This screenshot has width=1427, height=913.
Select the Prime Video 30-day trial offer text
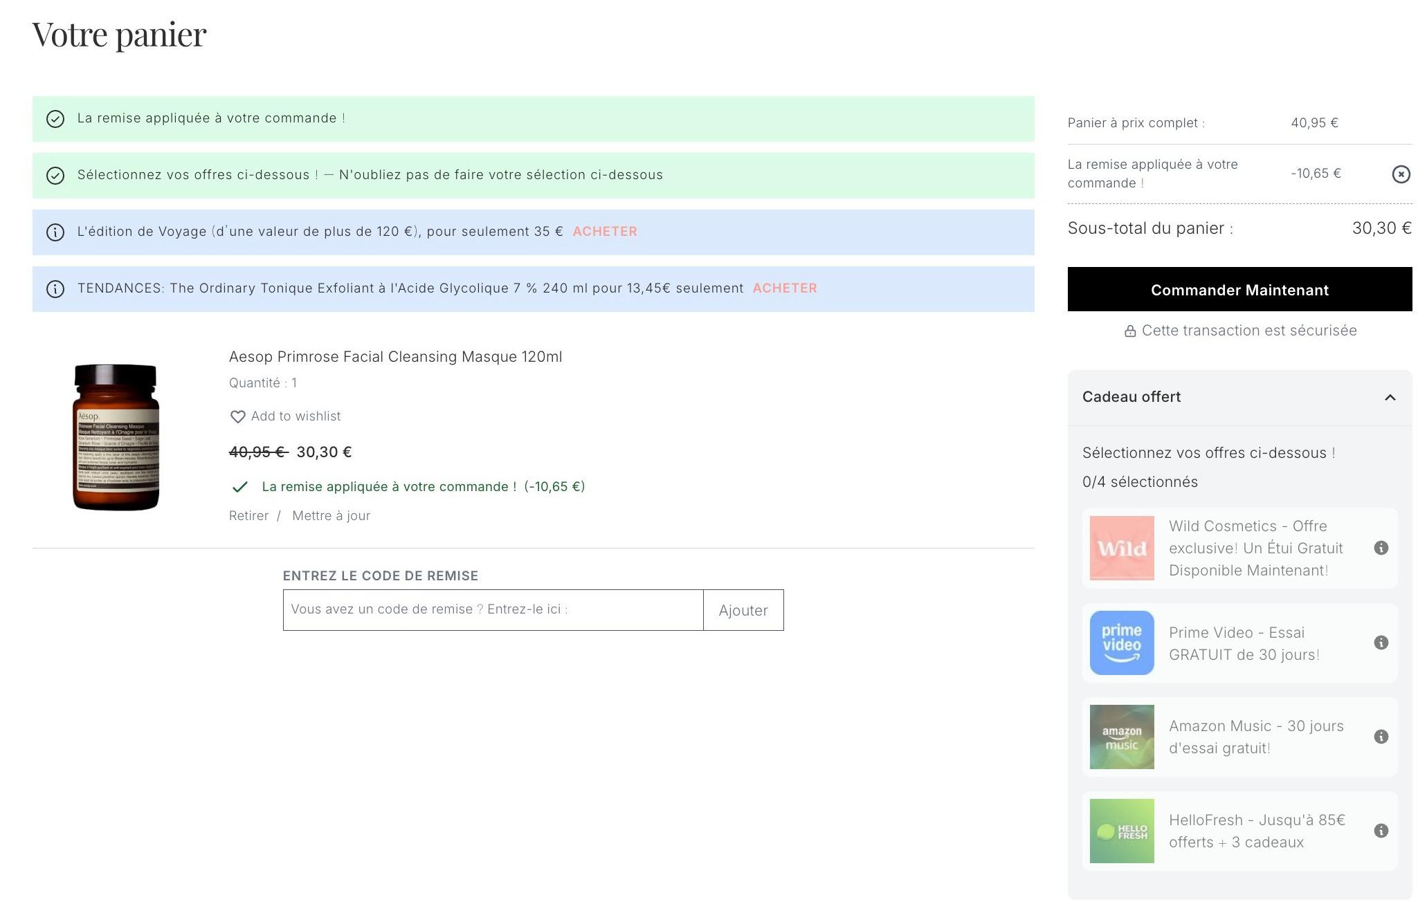pos(1244,643)
